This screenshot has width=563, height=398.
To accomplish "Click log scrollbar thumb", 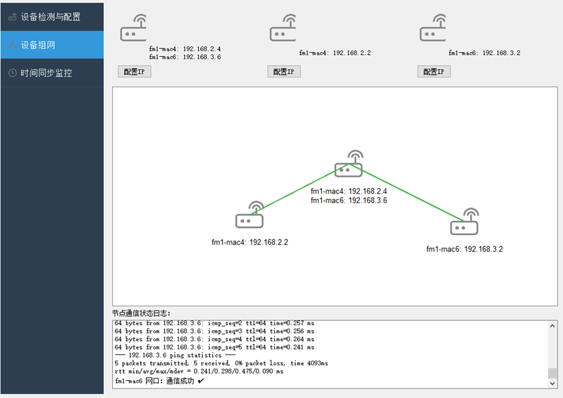I will tap(552, 373).
